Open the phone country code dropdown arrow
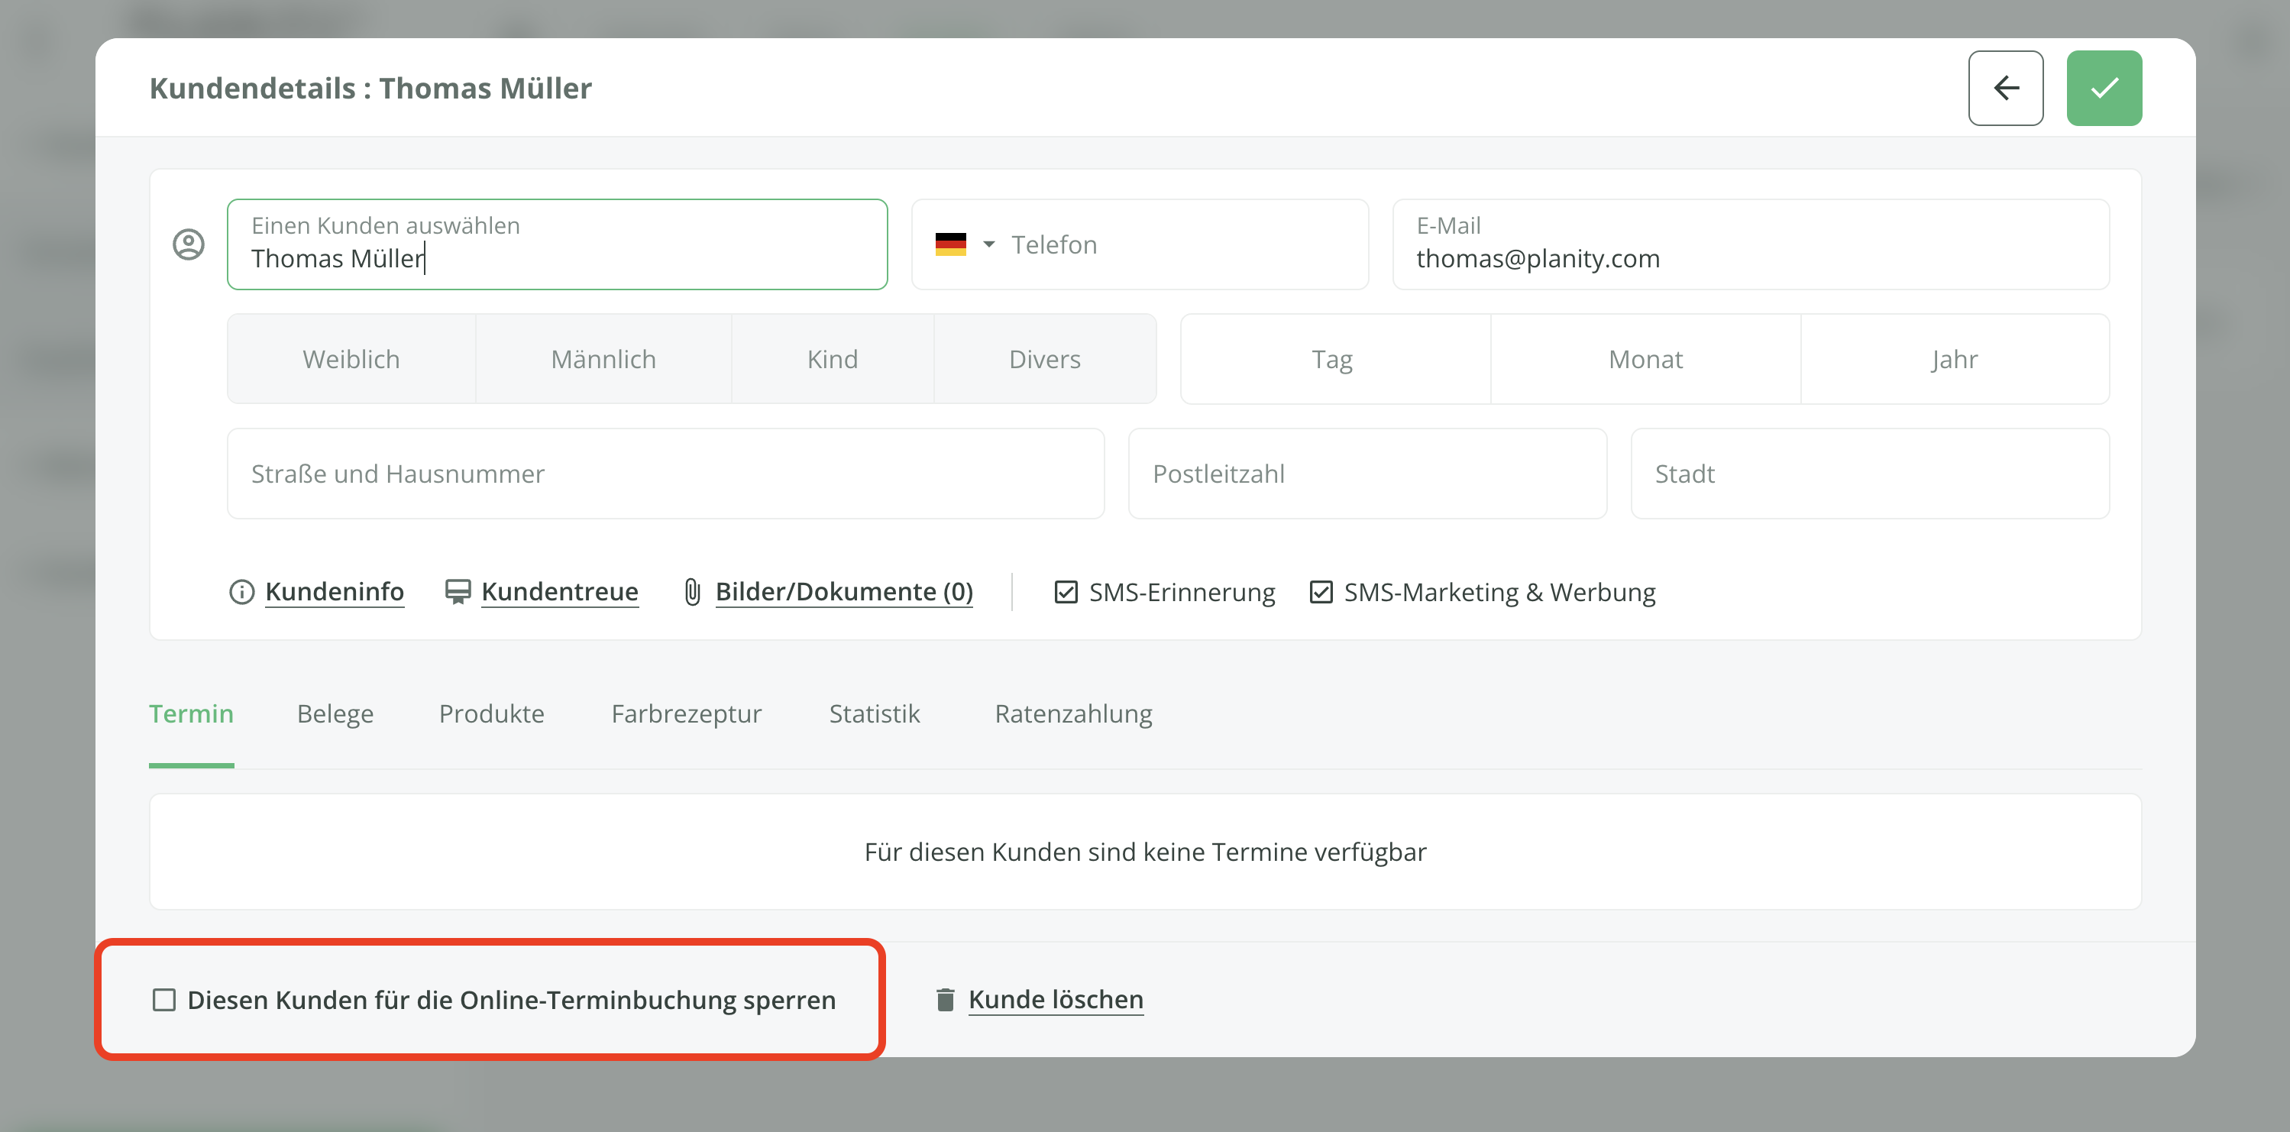 click(x=988, y=244)
